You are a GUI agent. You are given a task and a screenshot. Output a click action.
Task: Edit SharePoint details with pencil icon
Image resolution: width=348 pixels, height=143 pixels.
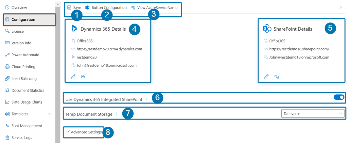266,77
